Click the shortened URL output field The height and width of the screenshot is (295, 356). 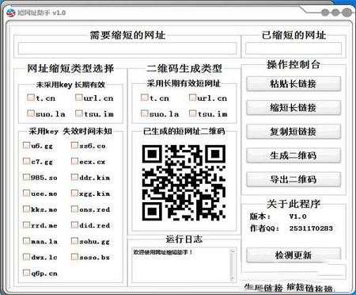coord(294,48)
